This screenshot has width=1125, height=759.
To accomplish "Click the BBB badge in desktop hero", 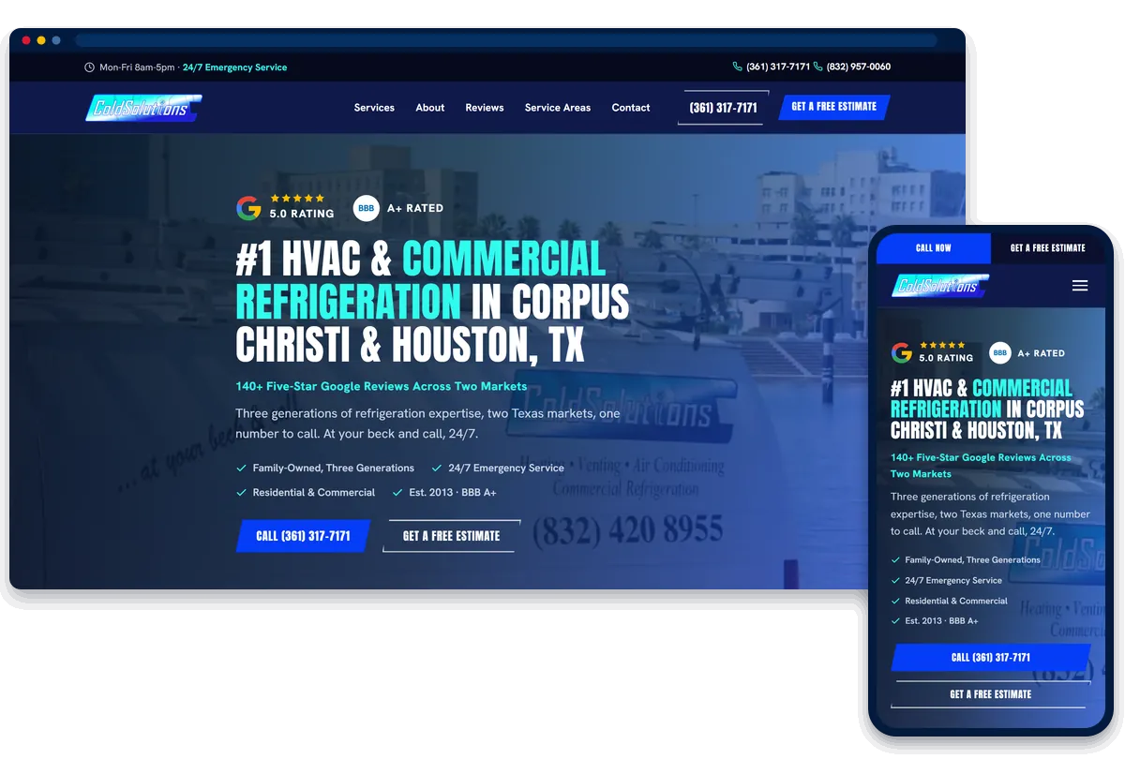I will click(x=366, y=208).
